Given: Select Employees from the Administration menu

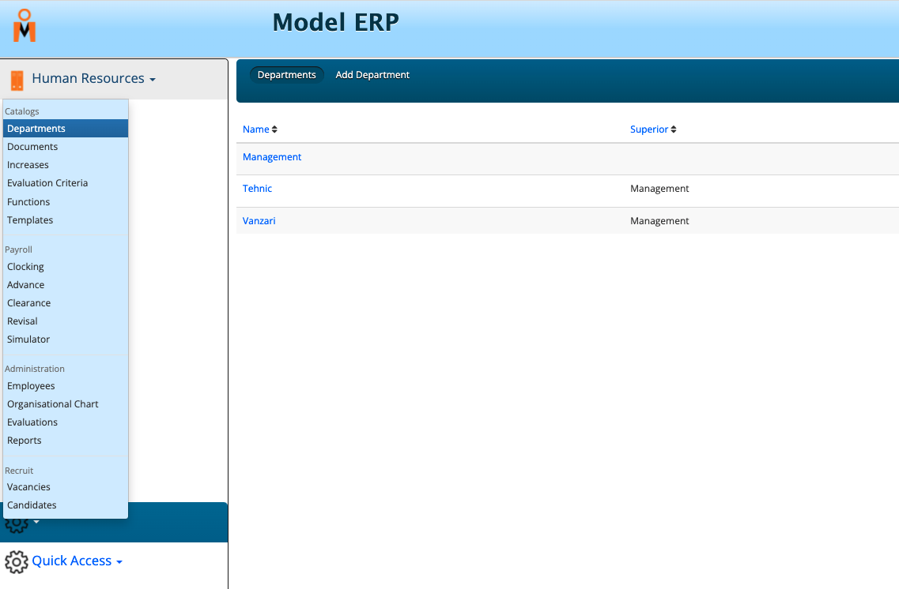Looking at the screenshot, I should coord(31,386).
